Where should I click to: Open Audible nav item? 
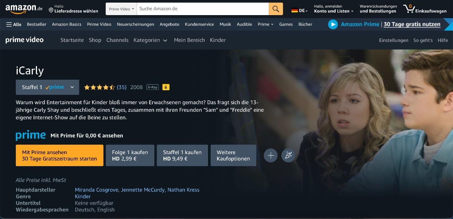pos(245,24)
